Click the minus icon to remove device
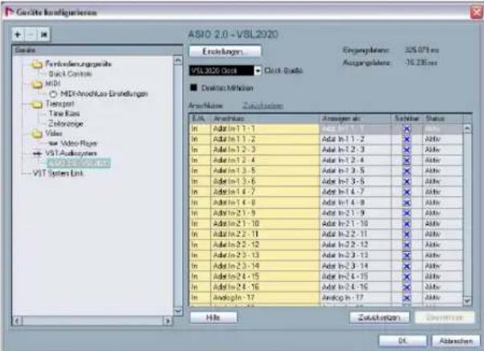 pos(31,35)
